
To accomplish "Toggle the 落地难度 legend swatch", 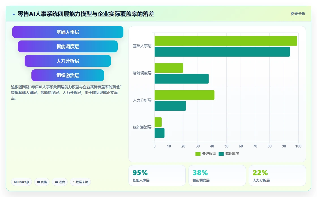I will [221, 154].
